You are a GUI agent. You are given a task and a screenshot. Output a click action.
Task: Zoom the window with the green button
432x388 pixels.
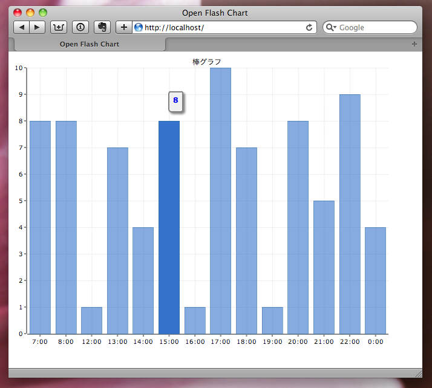pyautogui.click(x=43, y=13)
